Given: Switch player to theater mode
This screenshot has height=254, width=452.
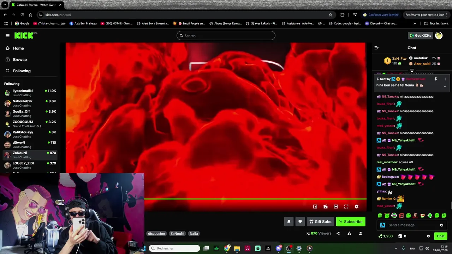Looking at the screenshot, I should [336, 206].
